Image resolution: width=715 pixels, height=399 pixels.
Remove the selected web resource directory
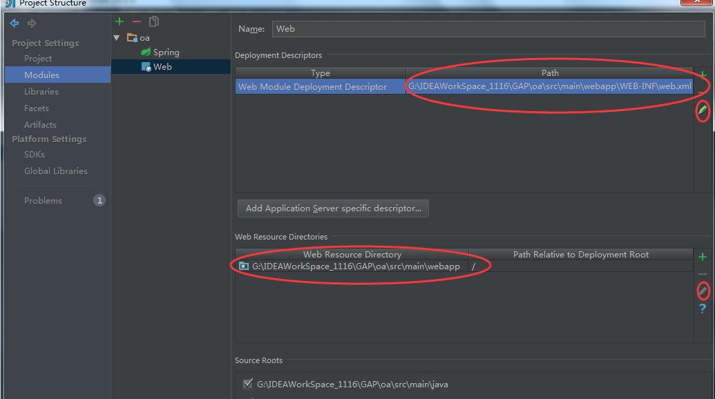(703, 274)
